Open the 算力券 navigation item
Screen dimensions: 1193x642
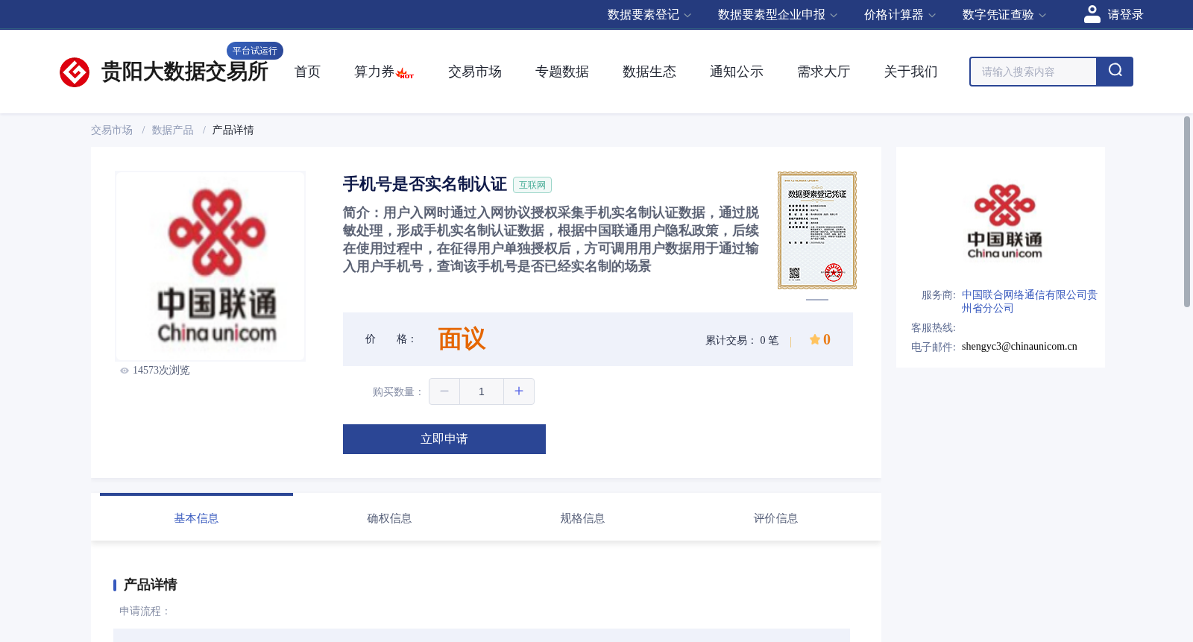click(x=374, y=72)
